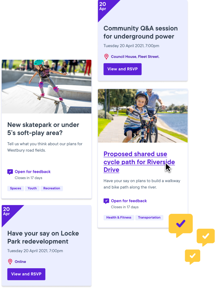
Task: Click View and RSVP for Locke Park redevelopment
Action: click(26, 274)
